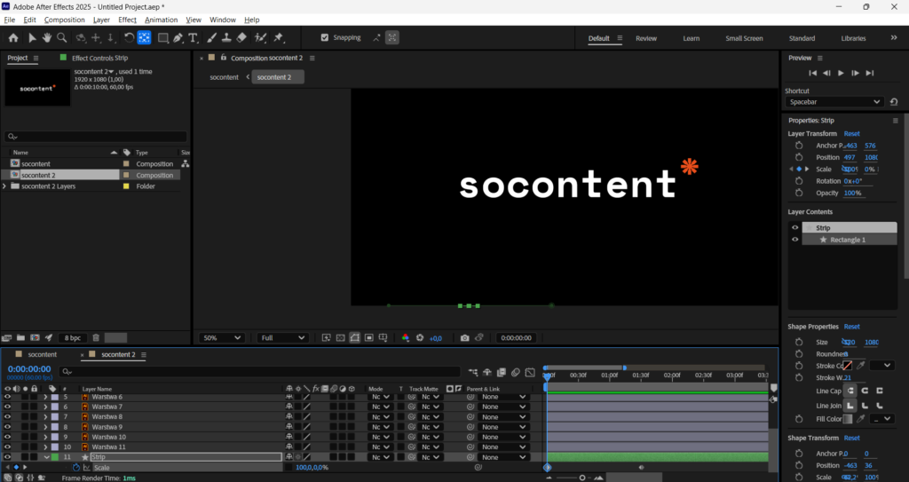Hide Warstwa 11 layer in timeline
The height and width of the screenshot is (482, 909).
pos(7,446)
